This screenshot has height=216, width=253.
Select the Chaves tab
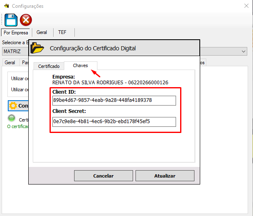point(80,65)
